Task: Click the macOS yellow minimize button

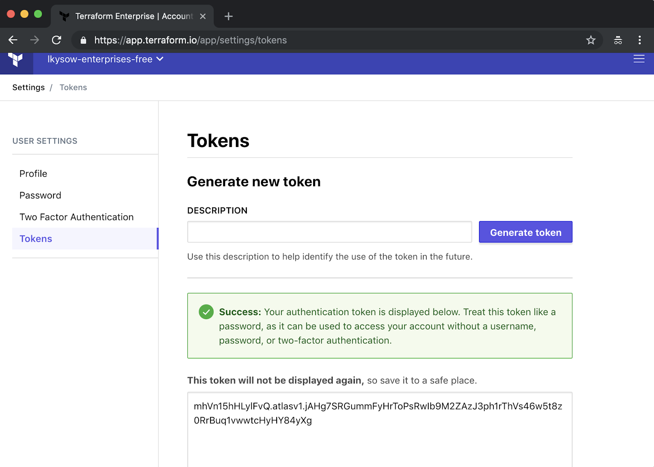Action: pyautogui.click(x=25, y=14)
